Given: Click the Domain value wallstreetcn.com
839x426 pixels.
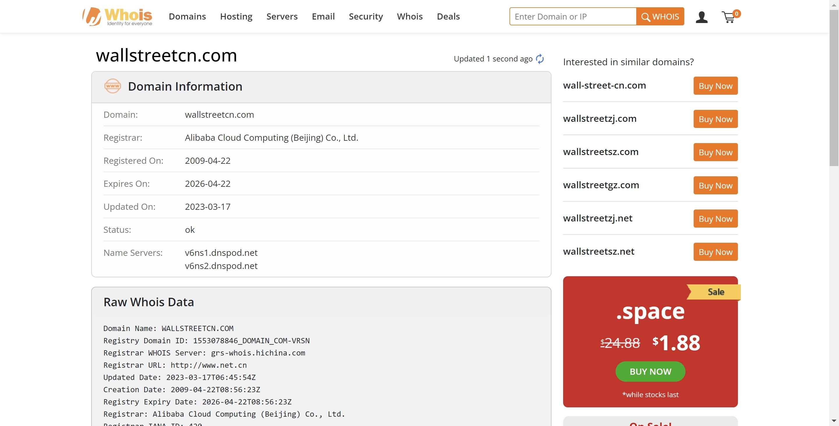Looking at the screenshot, I should (x=219, y=115).
